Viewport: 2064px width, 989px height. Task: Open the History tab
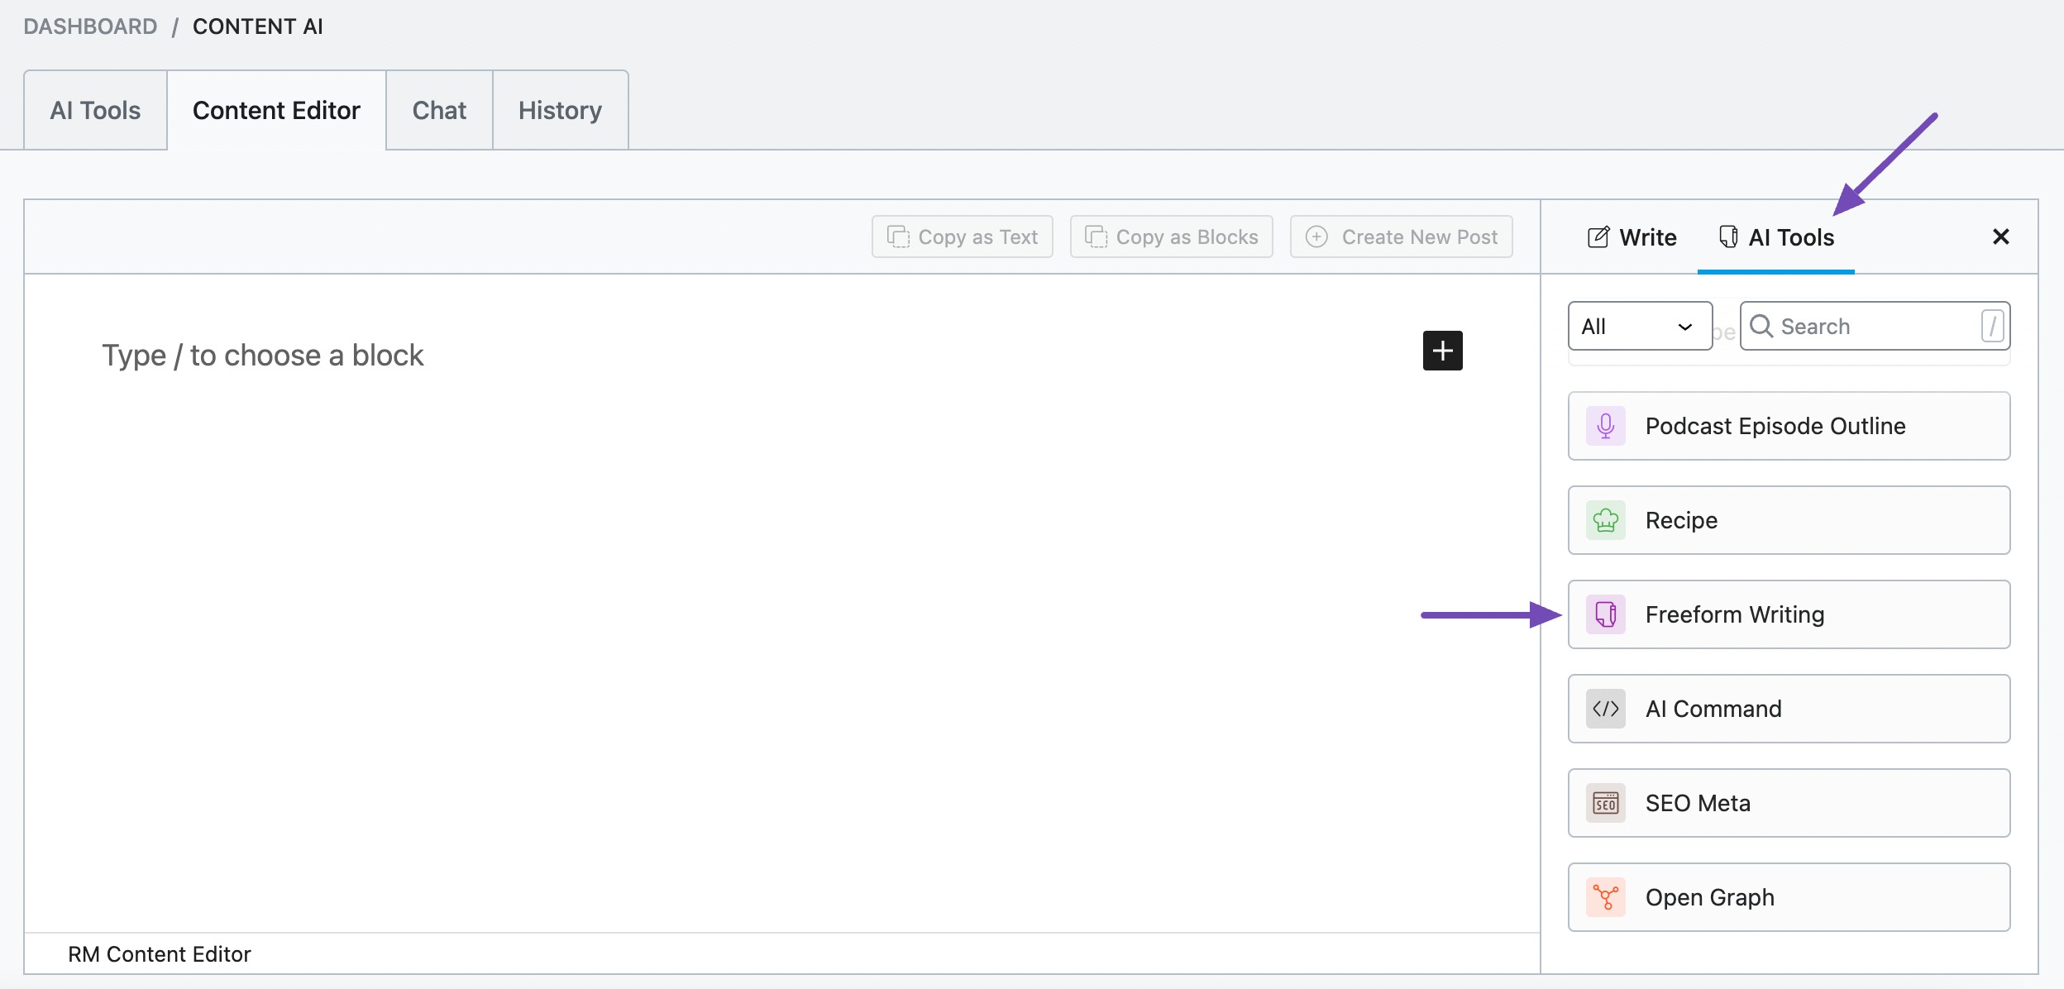[x=560, y=110]
